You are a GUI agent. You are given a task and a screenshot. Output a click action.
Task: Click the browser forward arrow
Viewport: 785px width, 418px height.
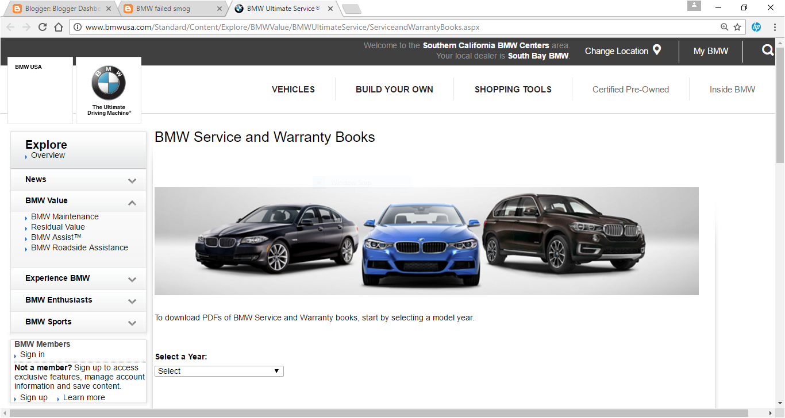(x=26, y=27)
